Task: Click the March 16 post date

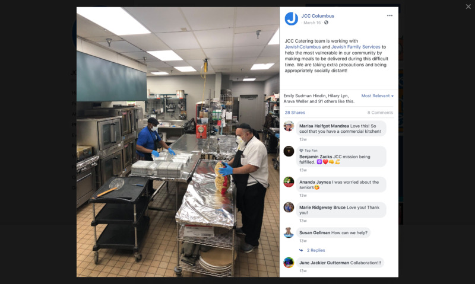Action: 312,23
